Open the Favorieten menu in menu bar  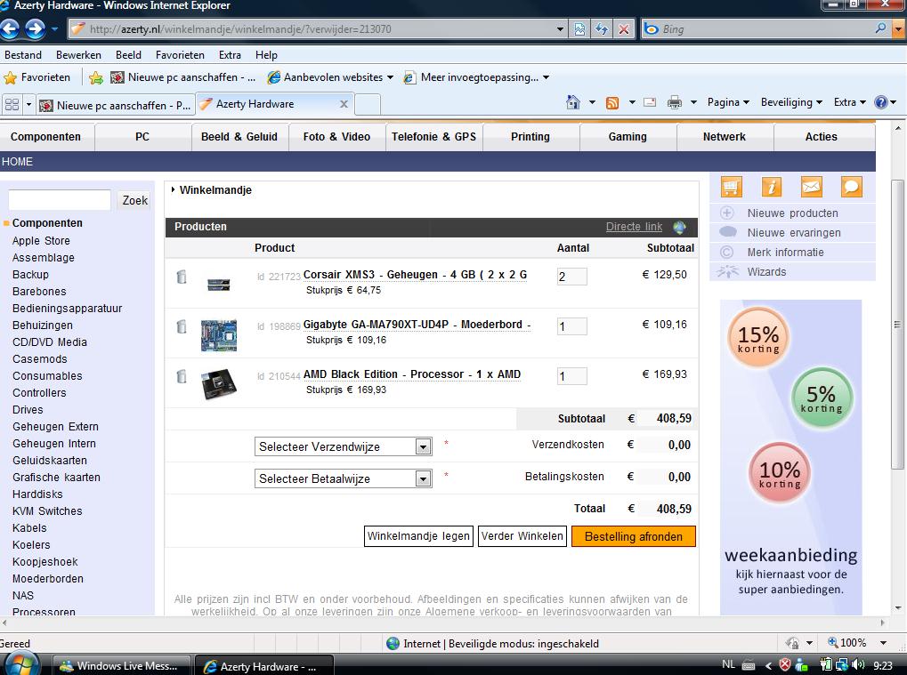pyautogui.click(x=180, y=55)
